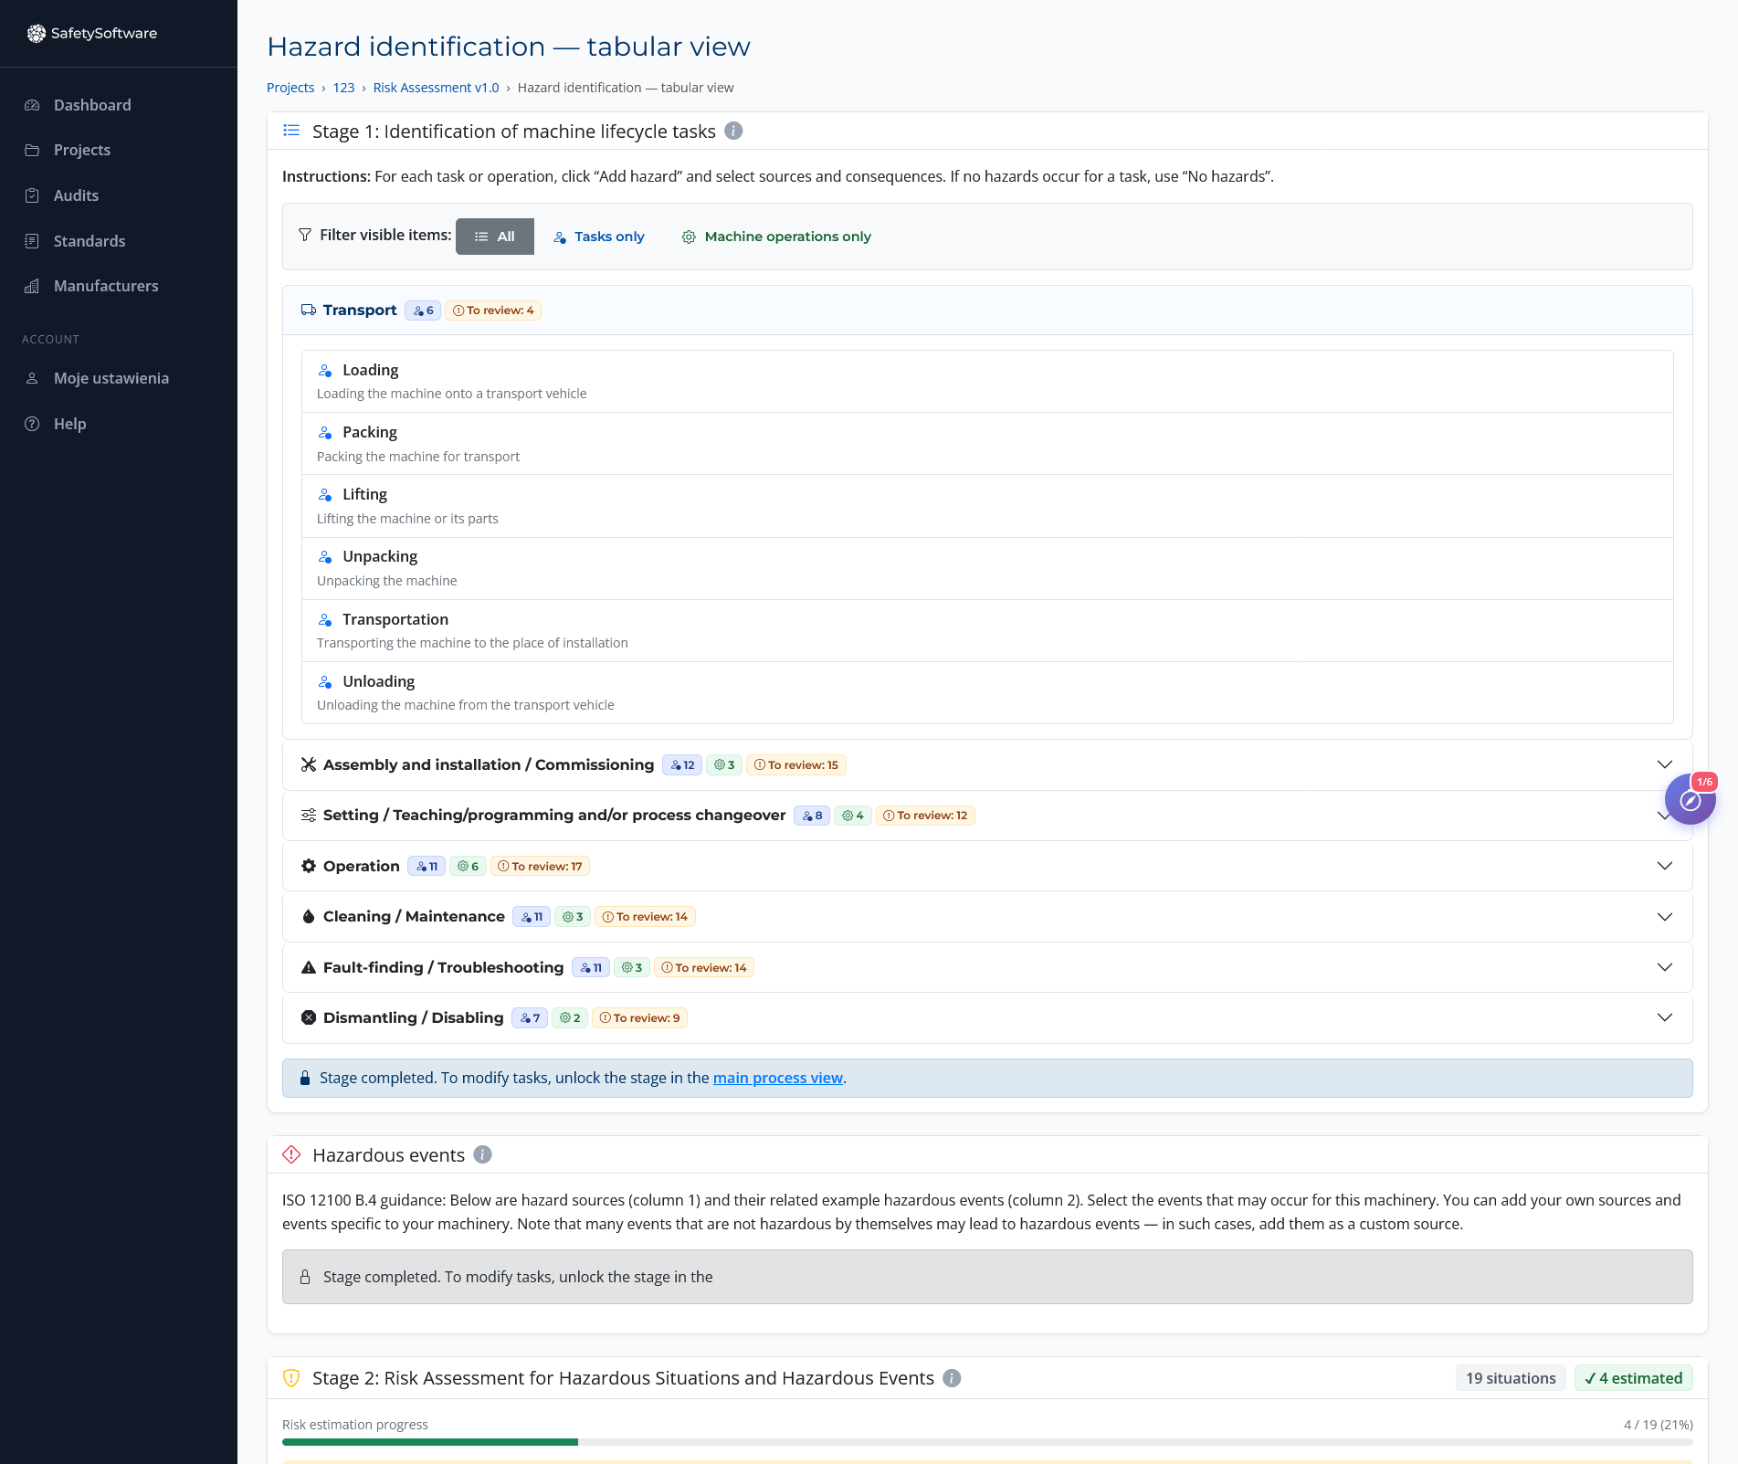Open the floating compass guide button
This screenshot has width=1738, height=1464.
1690,800
